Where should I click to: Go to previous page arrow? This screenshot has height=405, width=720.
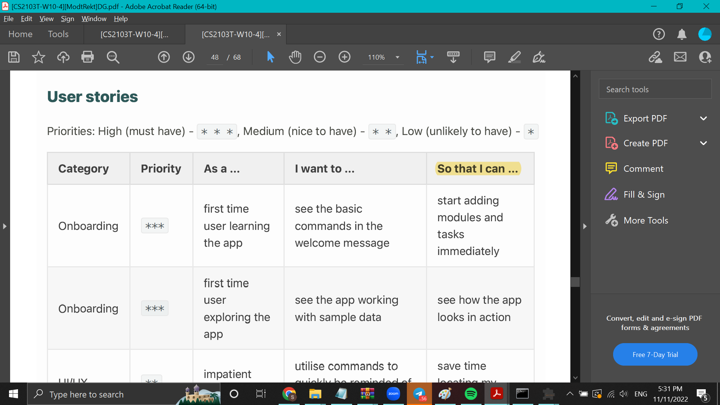[164, 57]
